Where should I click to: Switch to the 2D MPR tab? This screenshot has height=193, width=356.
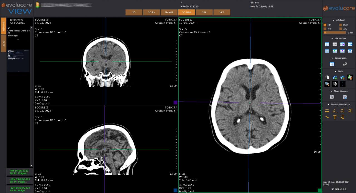tap(169, 12)
